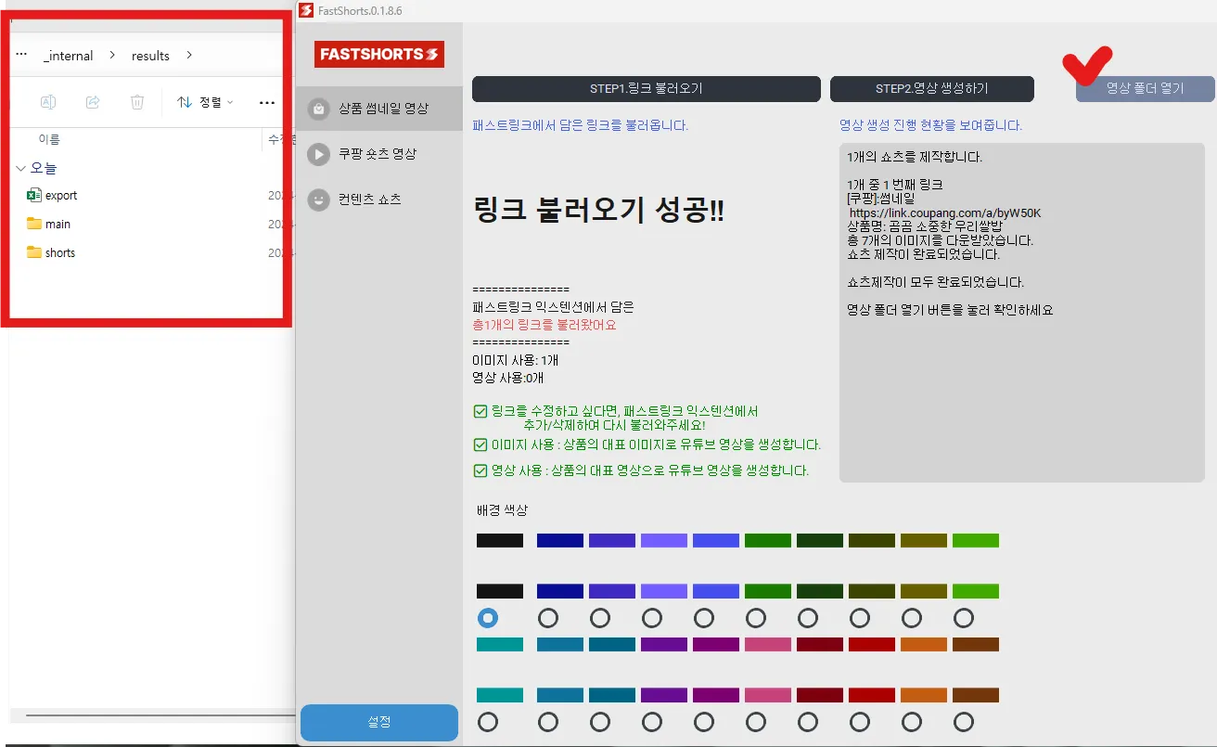Select the brown background color radio button

click(x=964, y=722)
